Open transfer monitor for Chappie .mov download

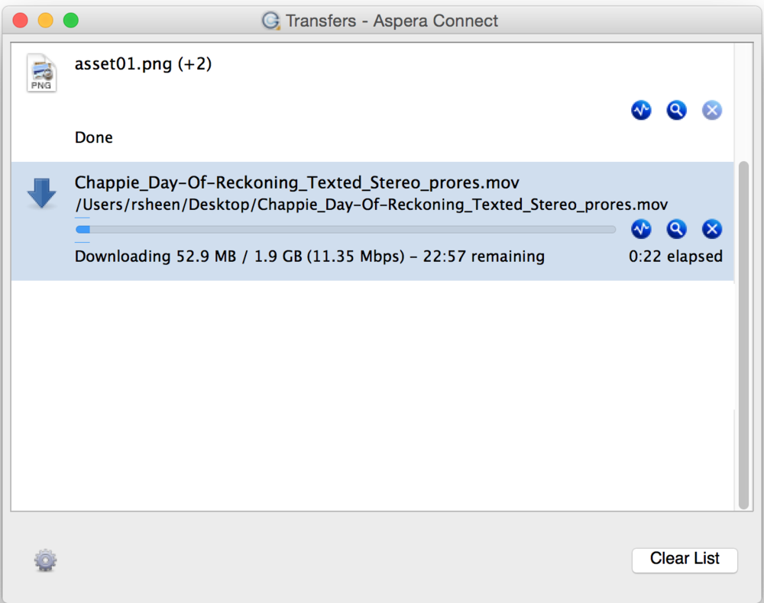pyautogui.click(x=641, y=229)
